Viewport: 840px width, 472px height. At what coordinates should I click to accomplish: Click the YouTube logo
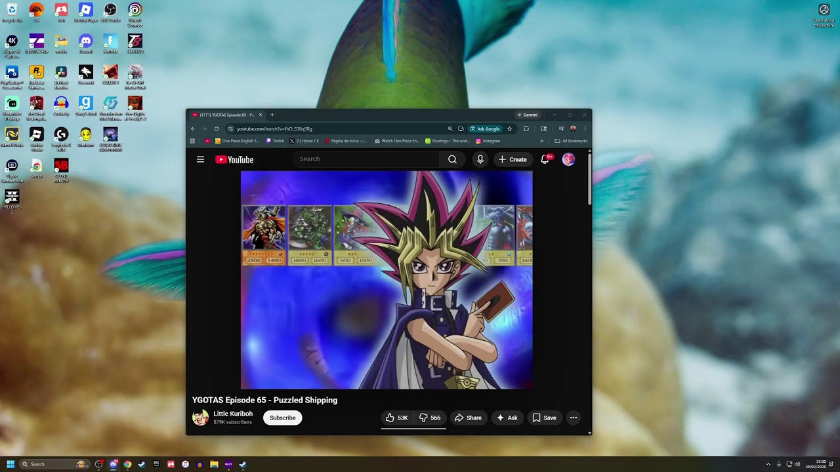(234, 159)
